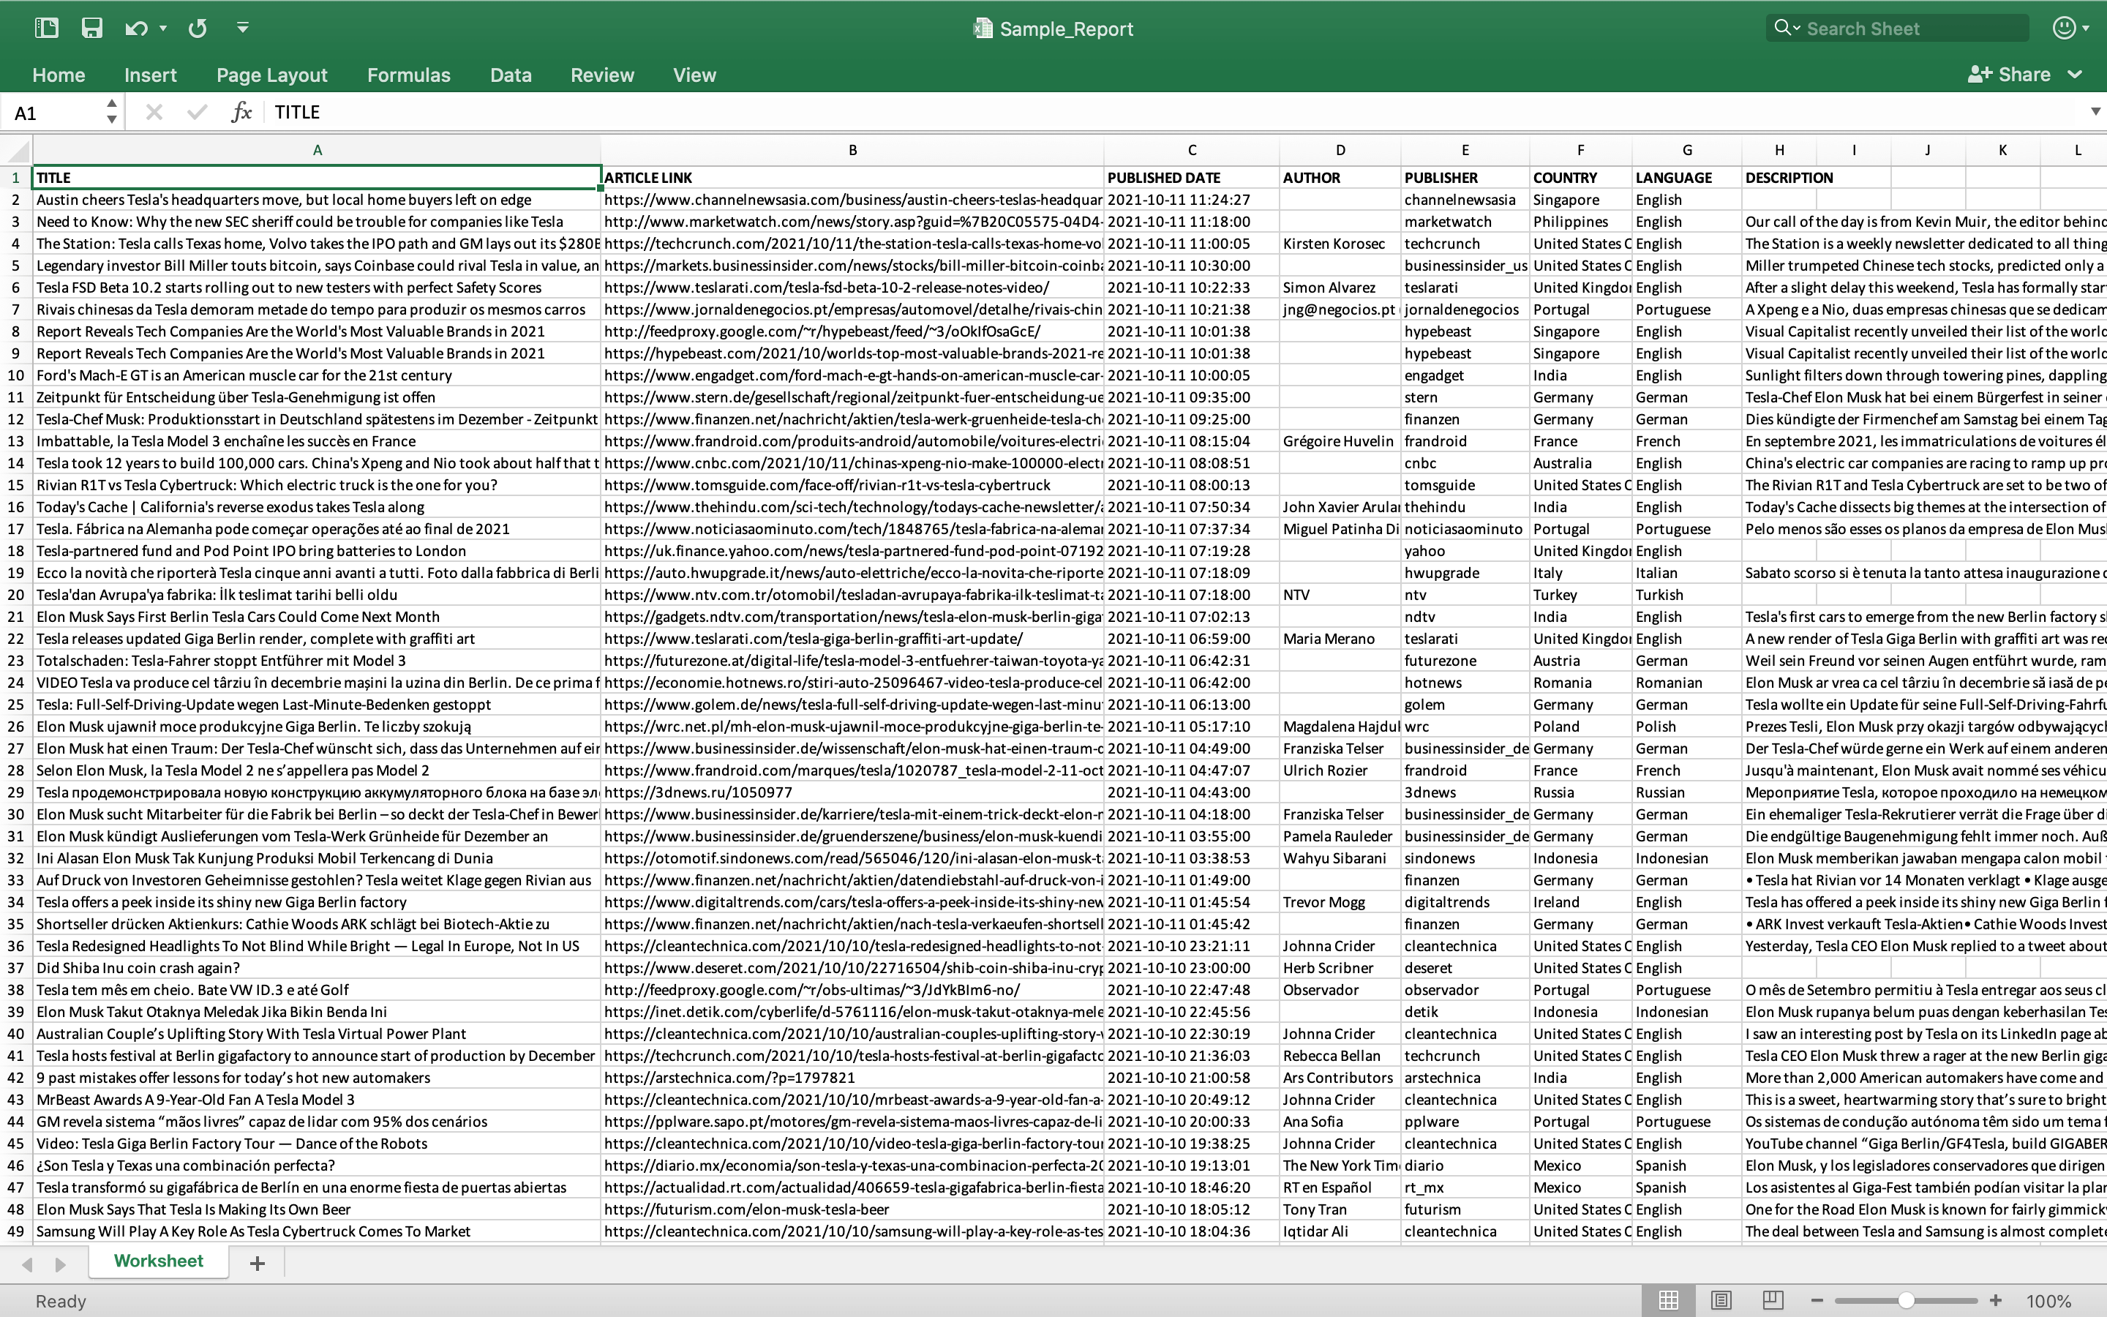Open the Home ribbon tab

pos(59,75)
